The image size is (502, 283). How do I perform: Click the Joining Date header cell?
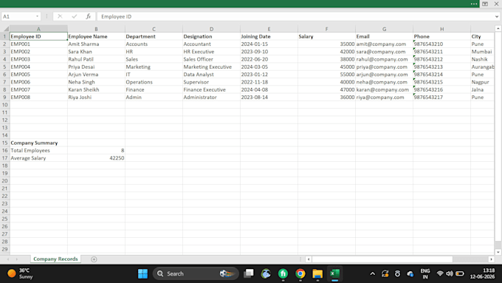click(x=269, y=36)
